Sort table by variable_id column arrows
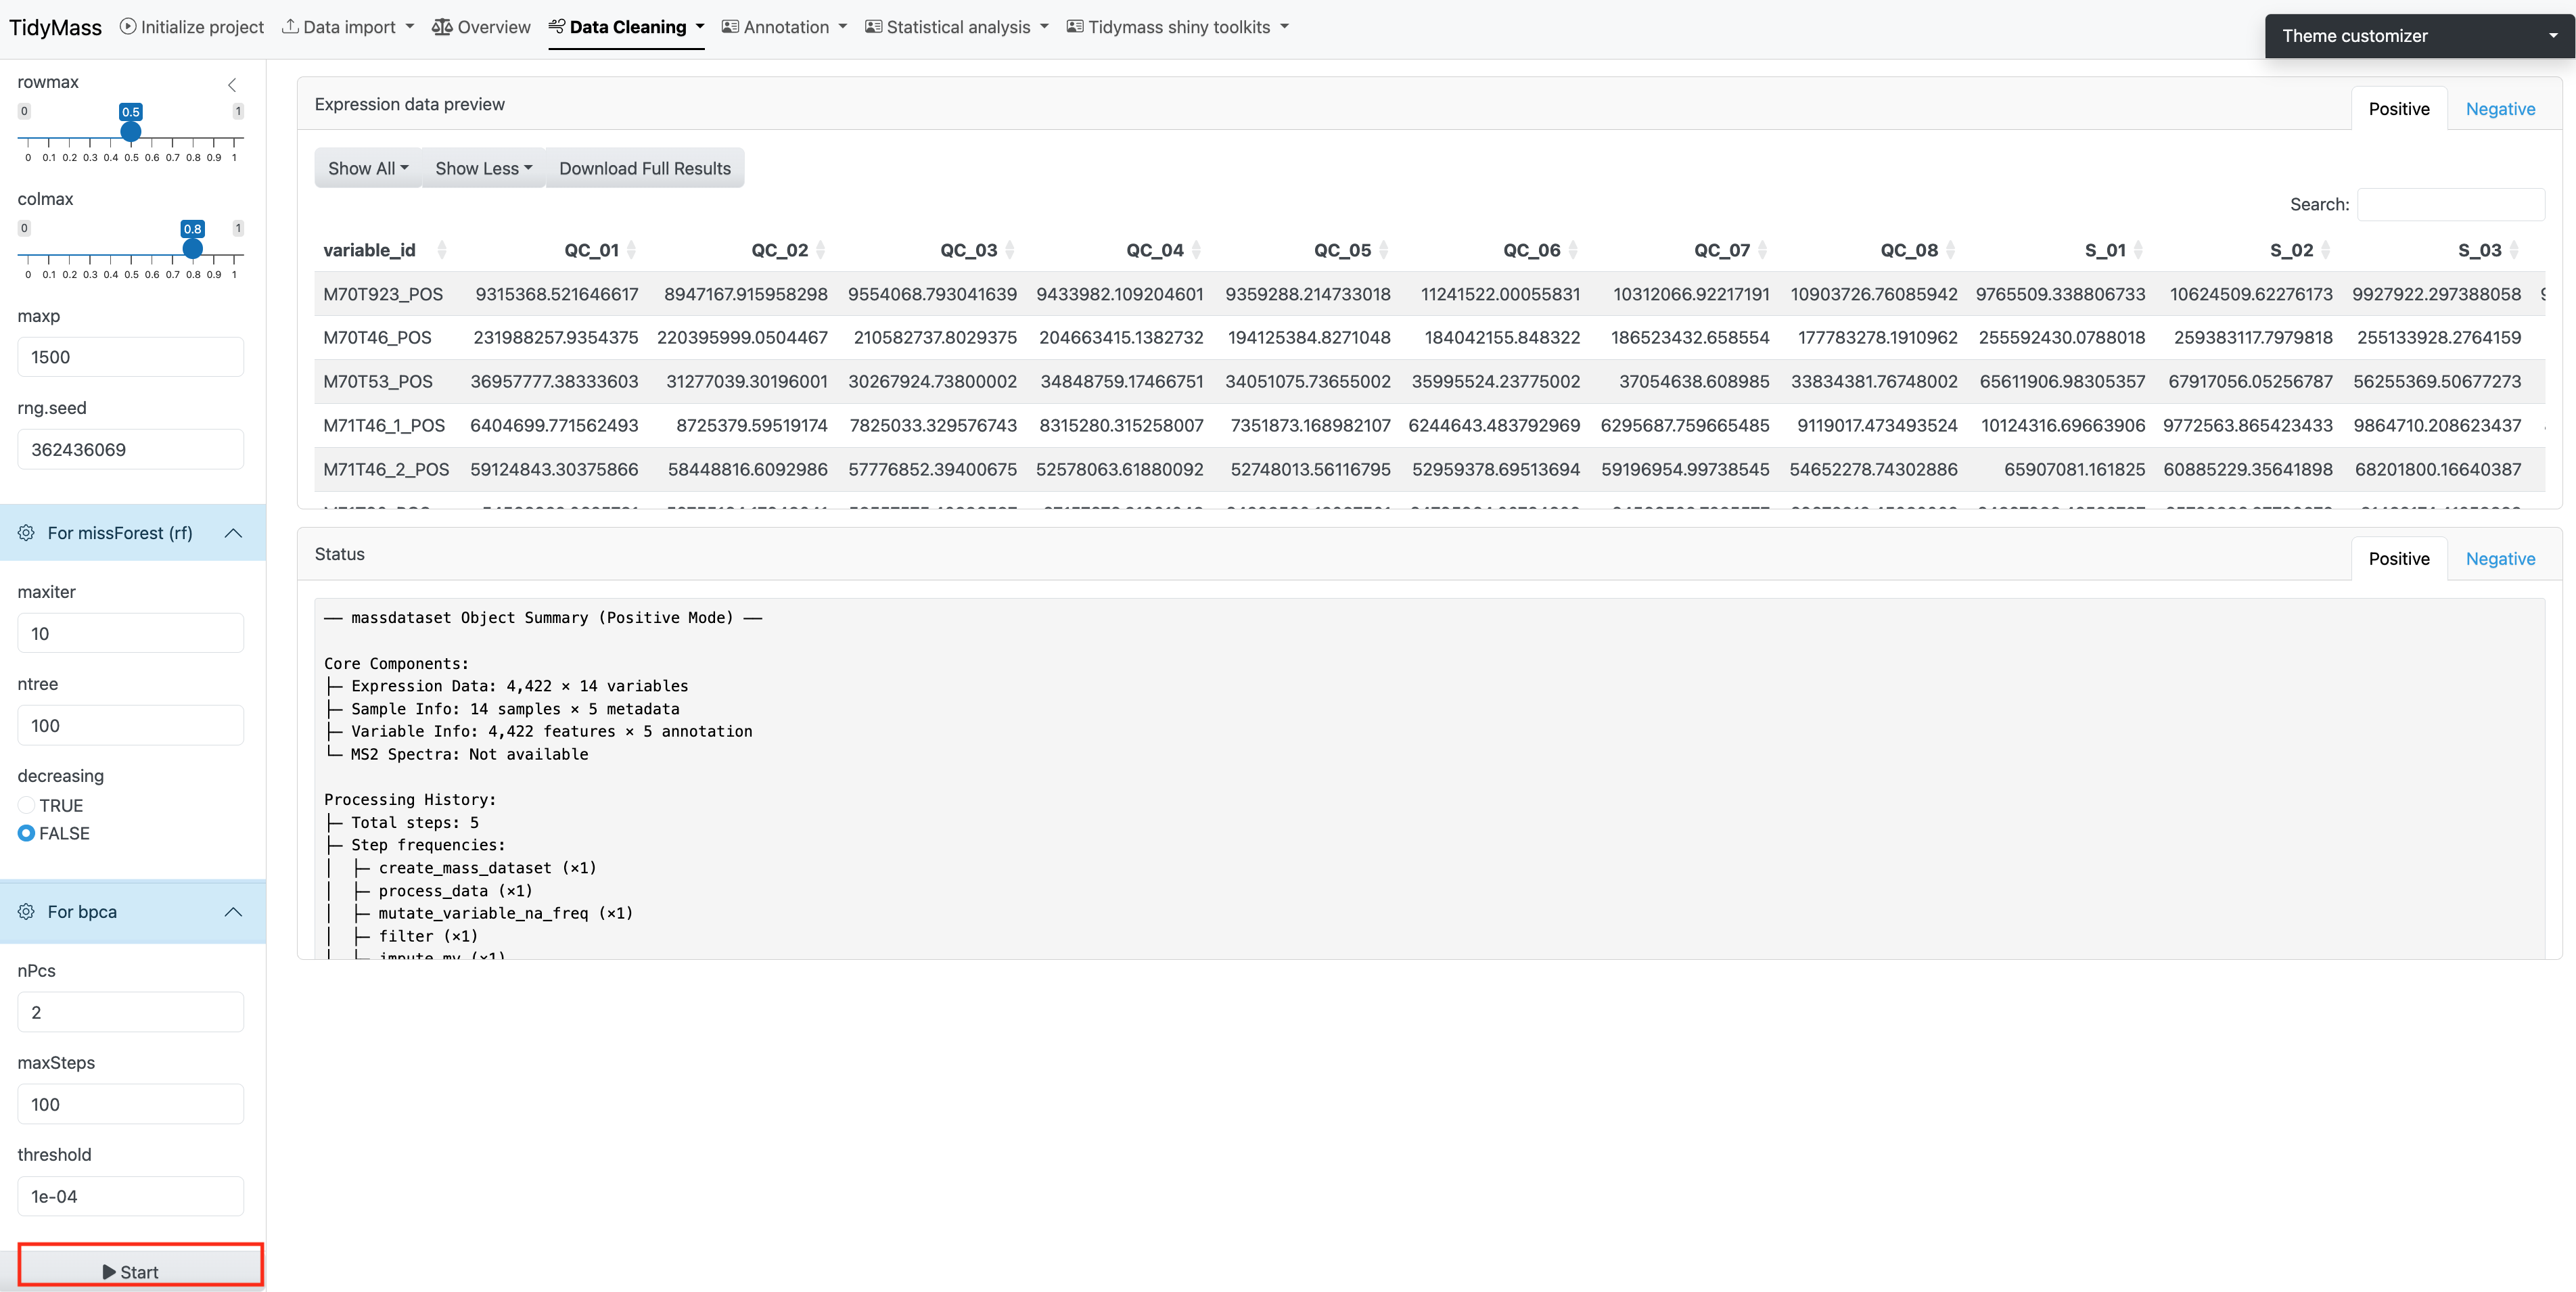 tap(442, 250)
